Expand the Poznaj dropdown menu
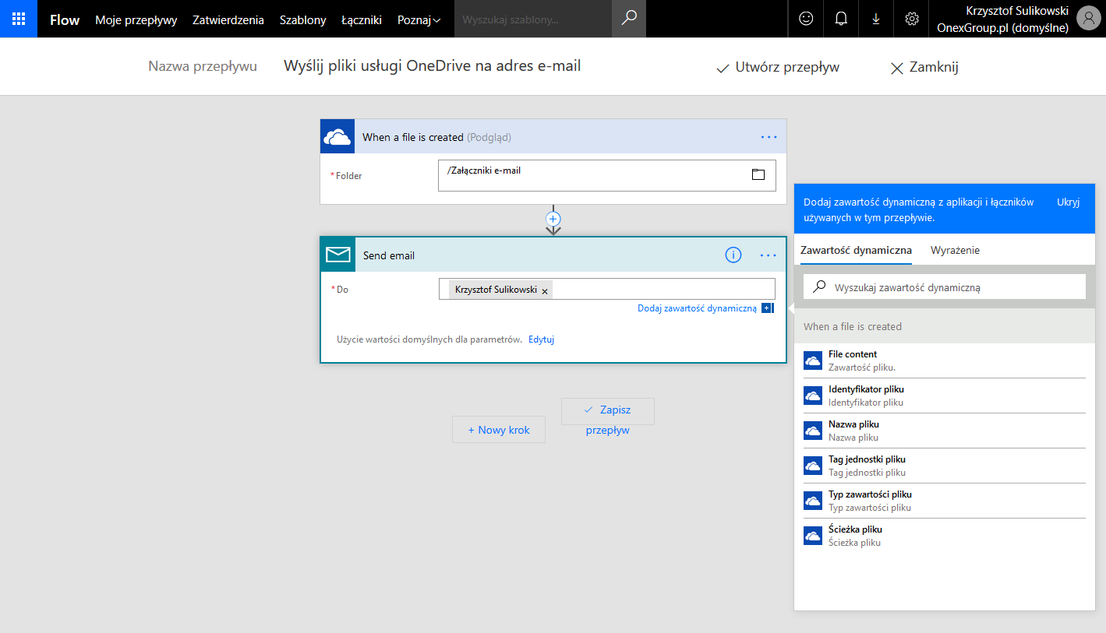Image resolution: width=1106 pixels, height=633 pixels. (419, 20)
